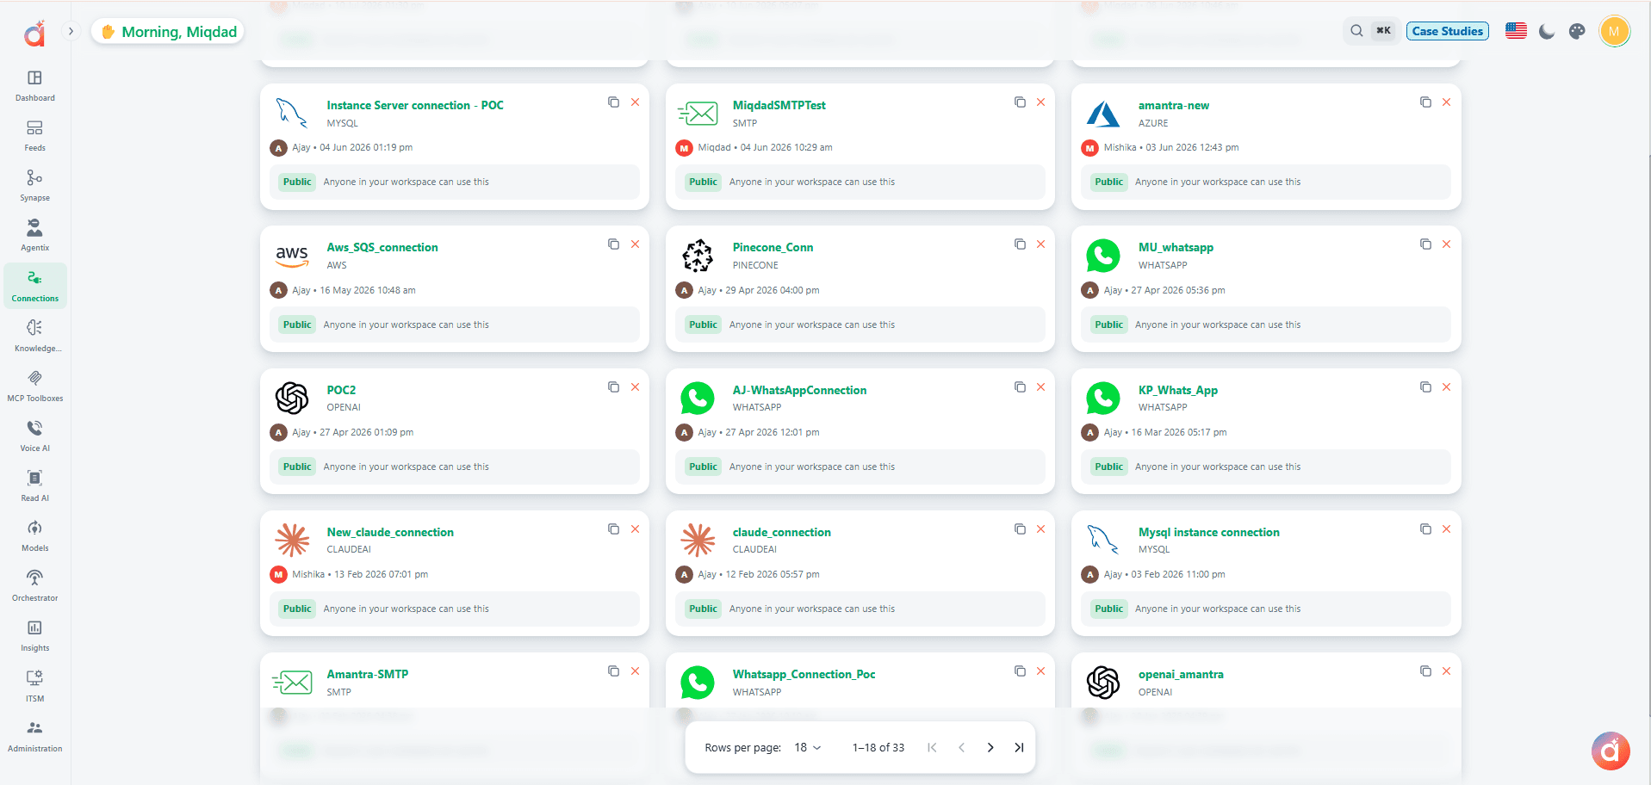1651x785 pixels.
Task: Expand the sidebar with chevron arrow
Action: [71, 31]
